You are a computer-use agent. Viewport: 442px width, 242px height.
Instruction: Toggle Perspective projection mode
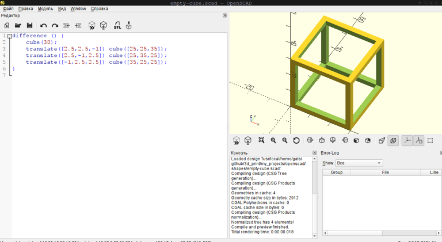[x=382, y=140]
